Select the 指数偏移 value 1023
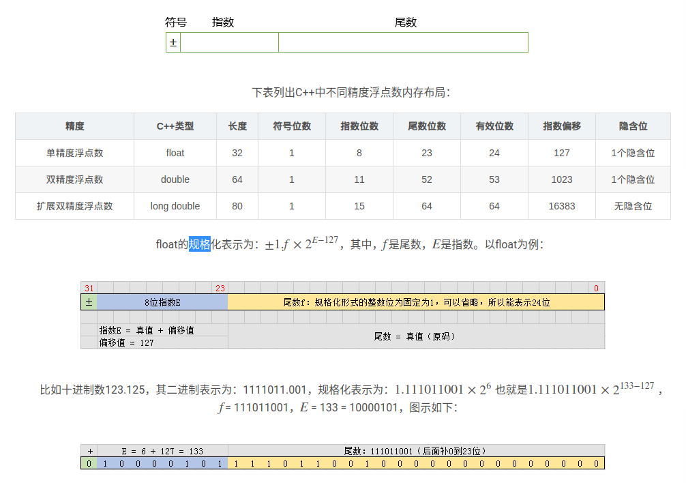Screen dimensions: 686x483 click(562, 180)
